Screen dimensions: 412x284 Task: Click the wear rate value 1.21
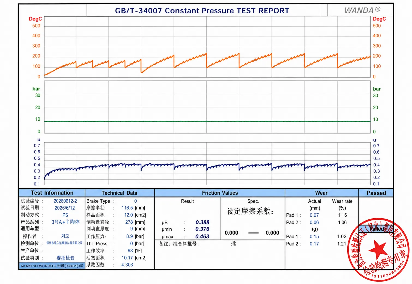(342, 244)
